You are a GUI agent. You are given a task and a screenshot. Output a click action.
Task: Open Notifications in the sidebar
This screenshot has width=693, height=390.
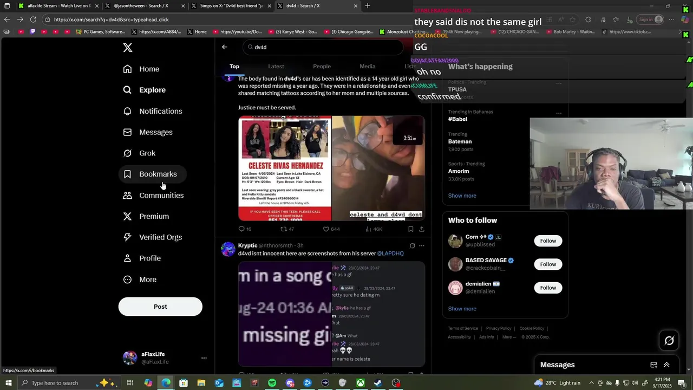coord(153,111)
